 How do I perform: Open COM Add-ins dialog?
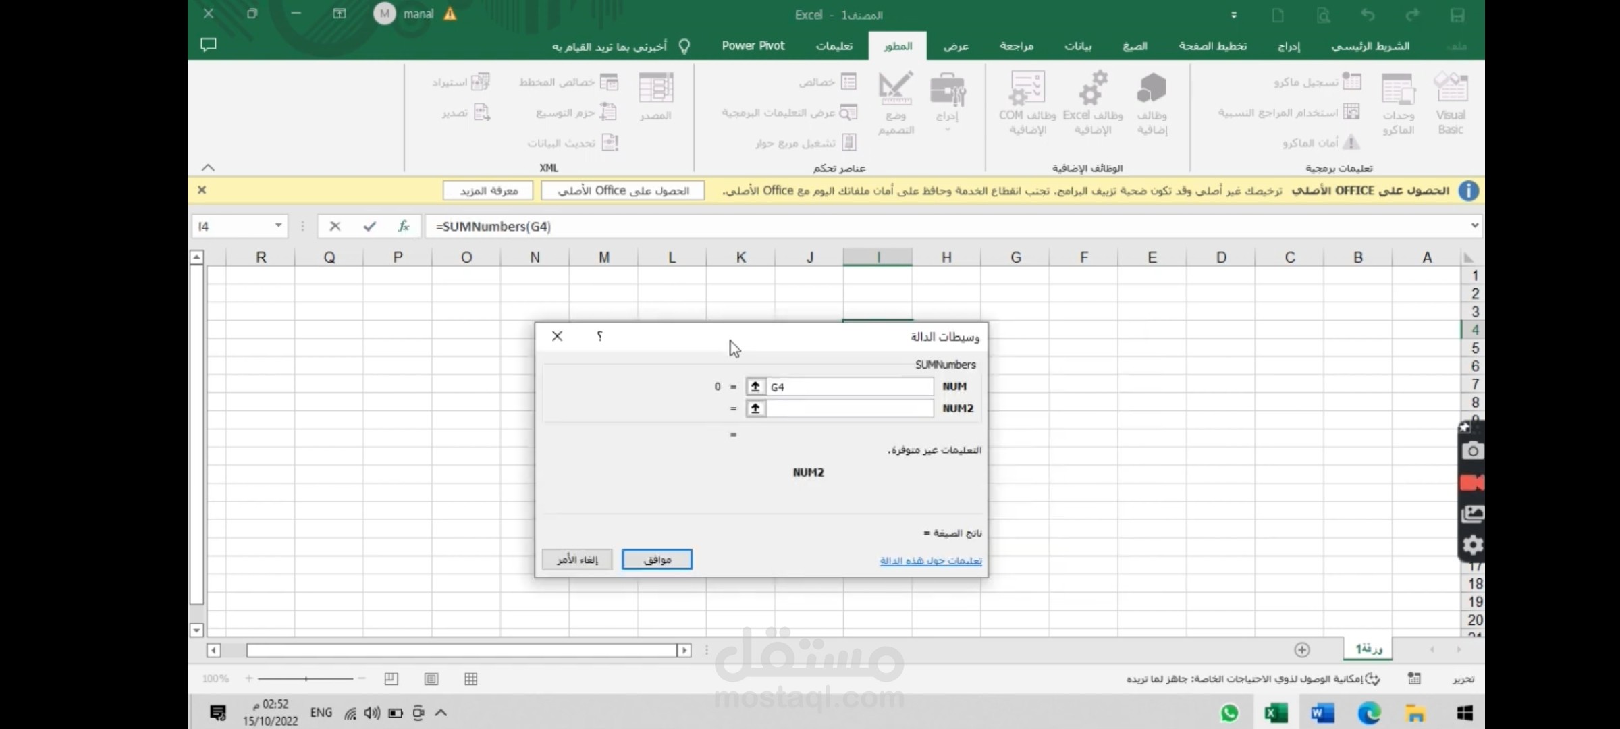click(x=1027, y=104)
